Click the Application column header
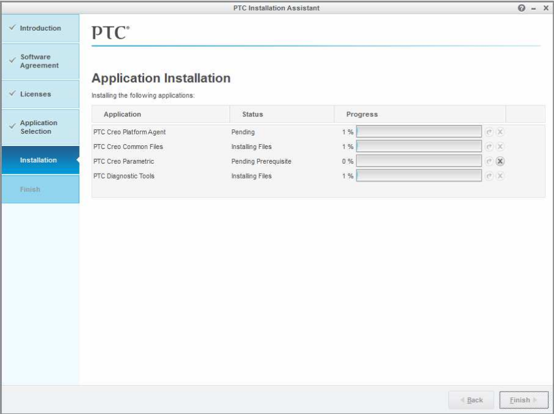554x414 pixels. click(160, 114)
